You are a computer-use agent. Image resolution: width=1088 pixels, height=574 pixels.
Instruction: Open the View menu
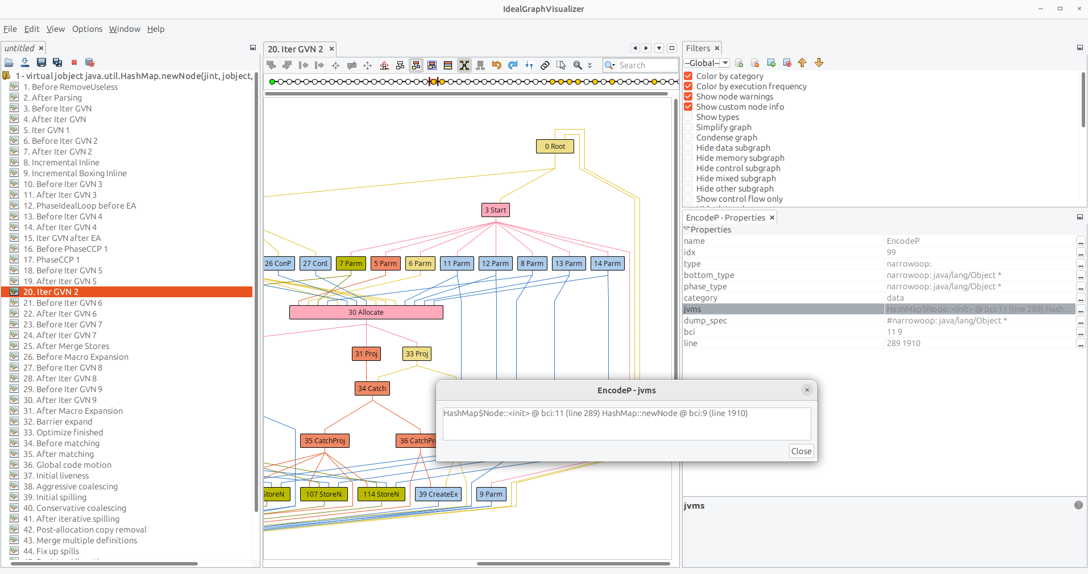56,29
